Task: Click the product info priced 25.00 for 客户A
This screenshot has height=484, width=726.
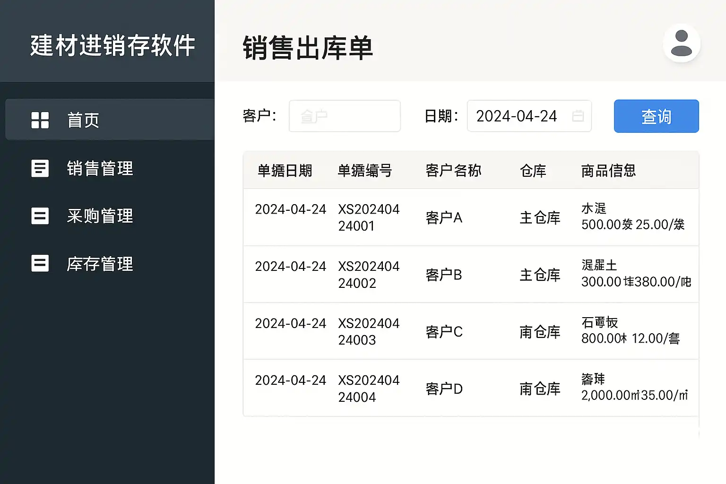Action: (x=633, y=216)
